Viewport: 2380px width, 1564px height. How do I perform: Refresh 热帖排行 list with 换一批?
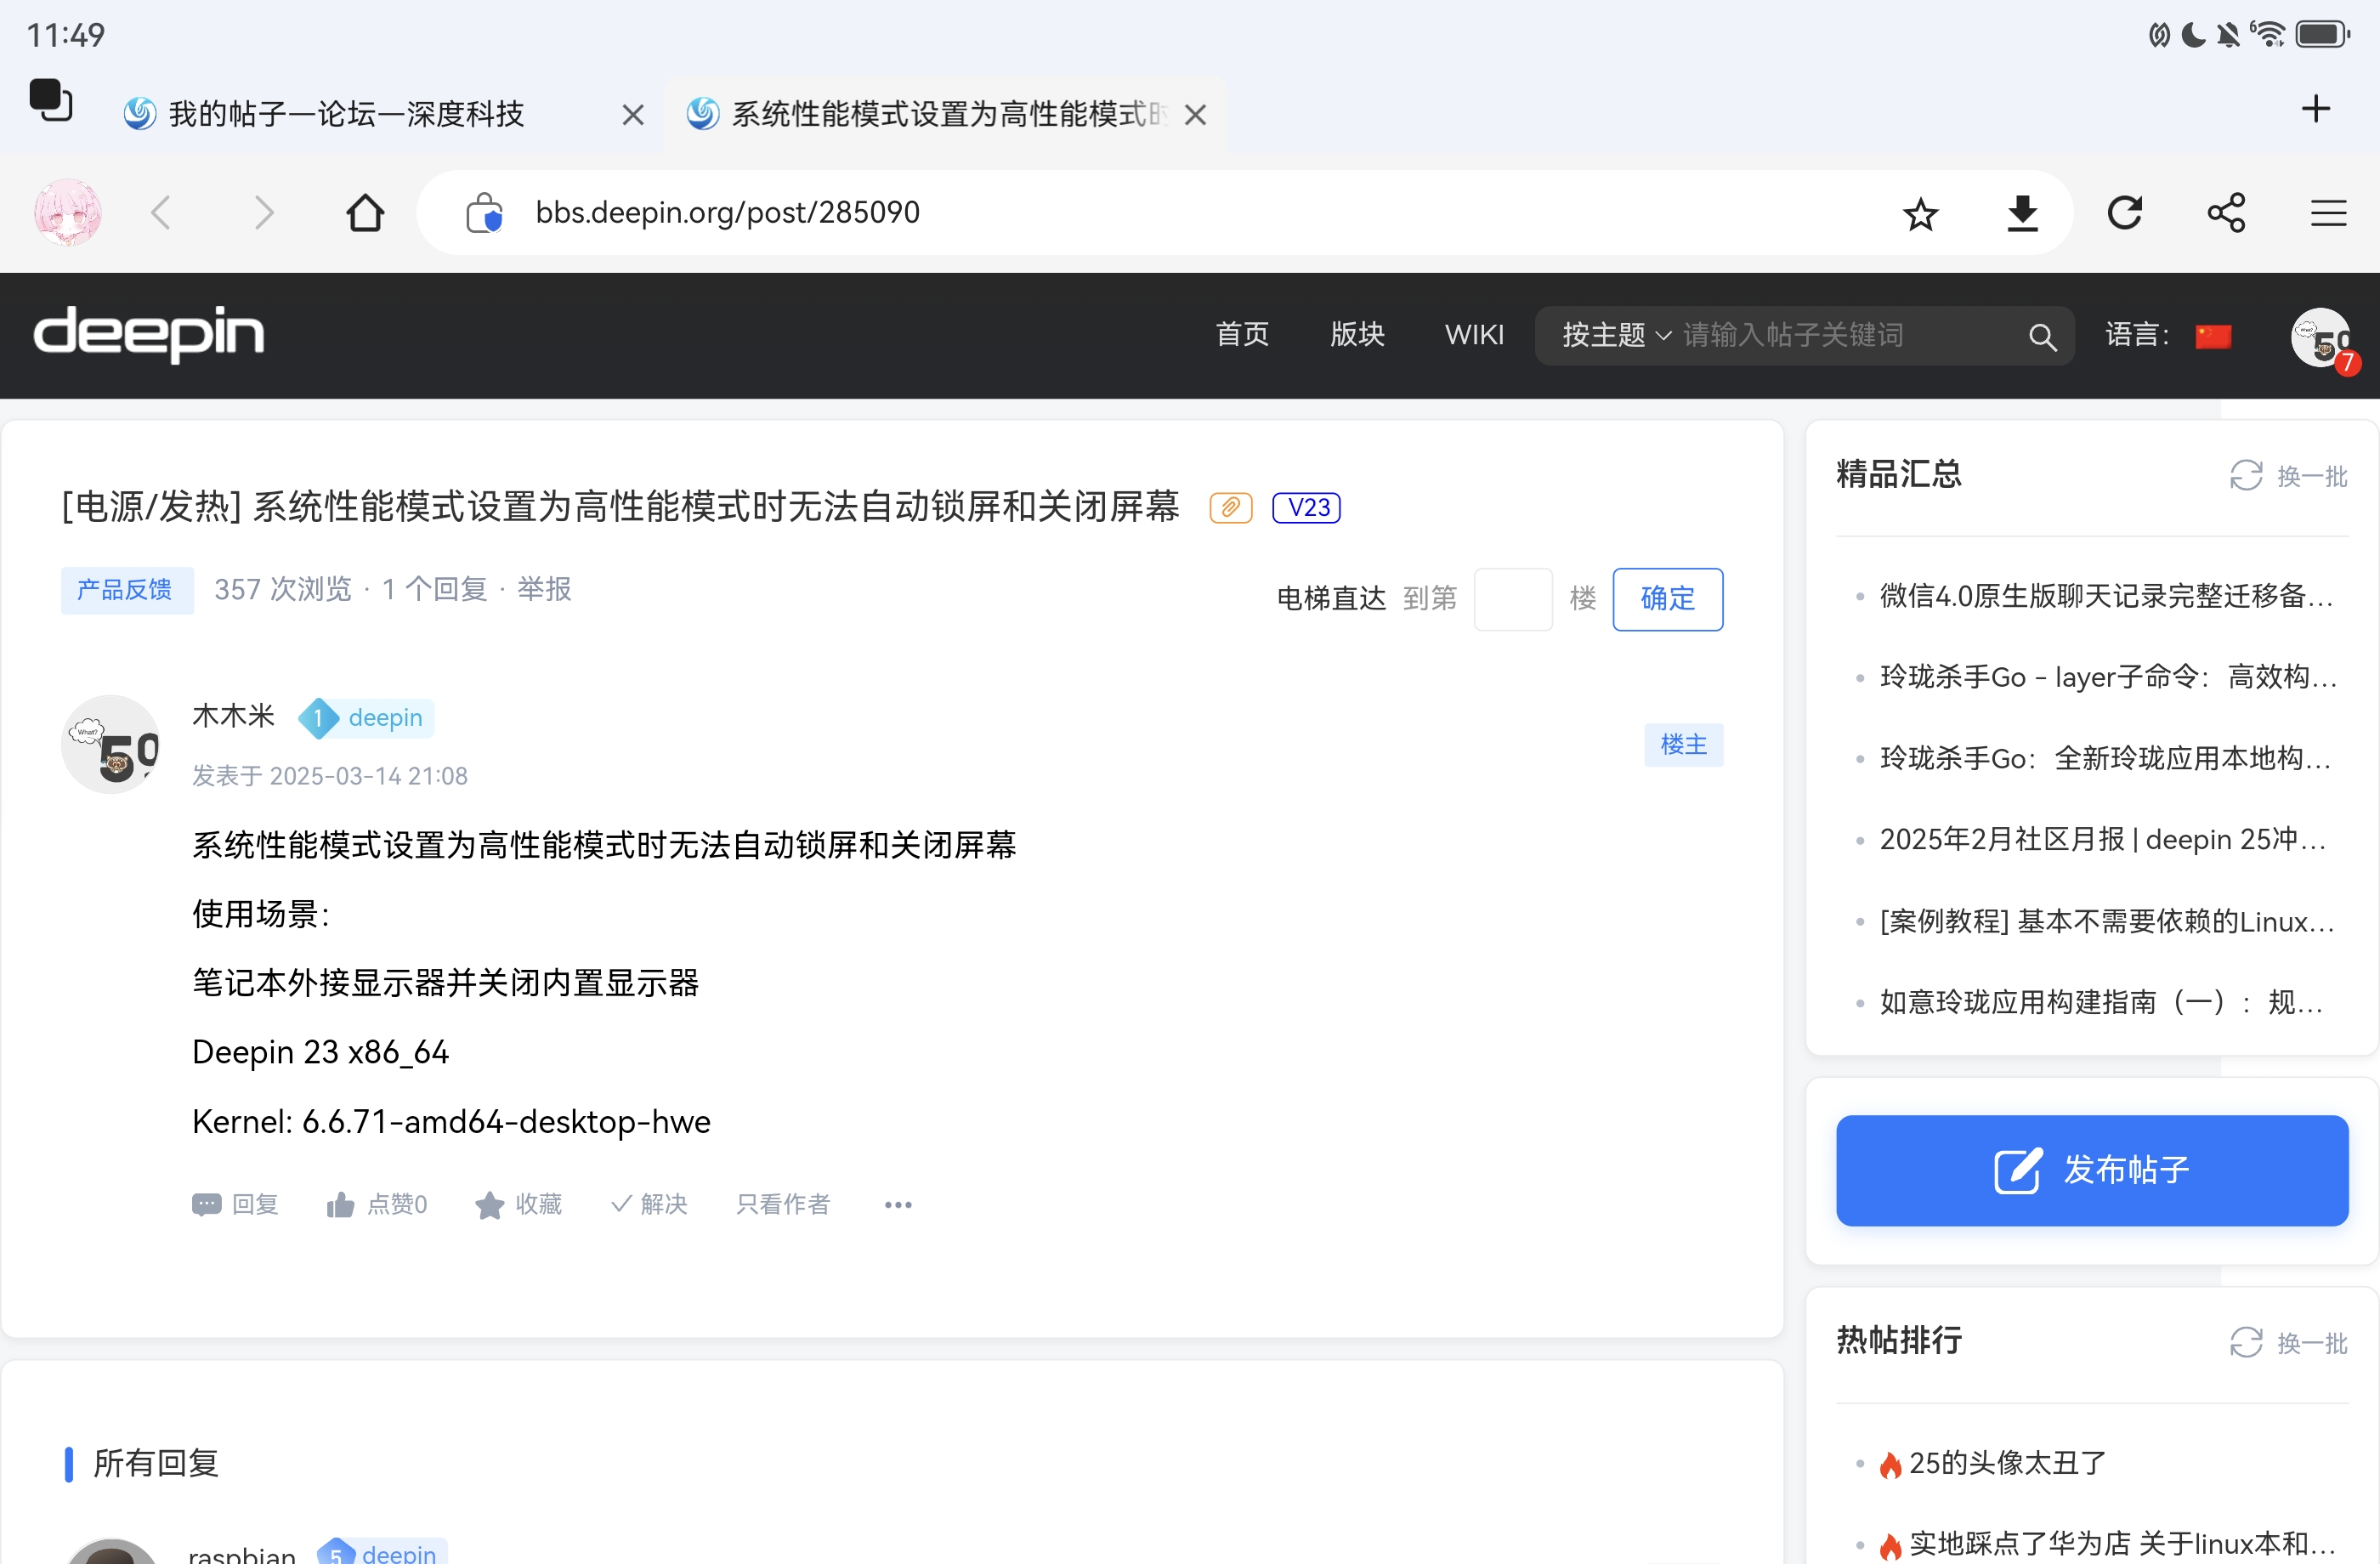[x=2288, y=1341]
